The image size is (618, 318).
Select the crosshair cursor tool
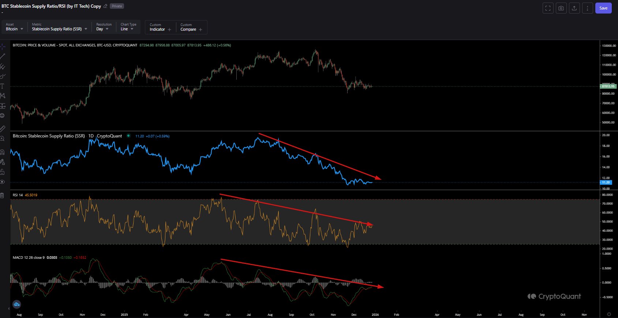pyautogui.click(x=3, y=46)
